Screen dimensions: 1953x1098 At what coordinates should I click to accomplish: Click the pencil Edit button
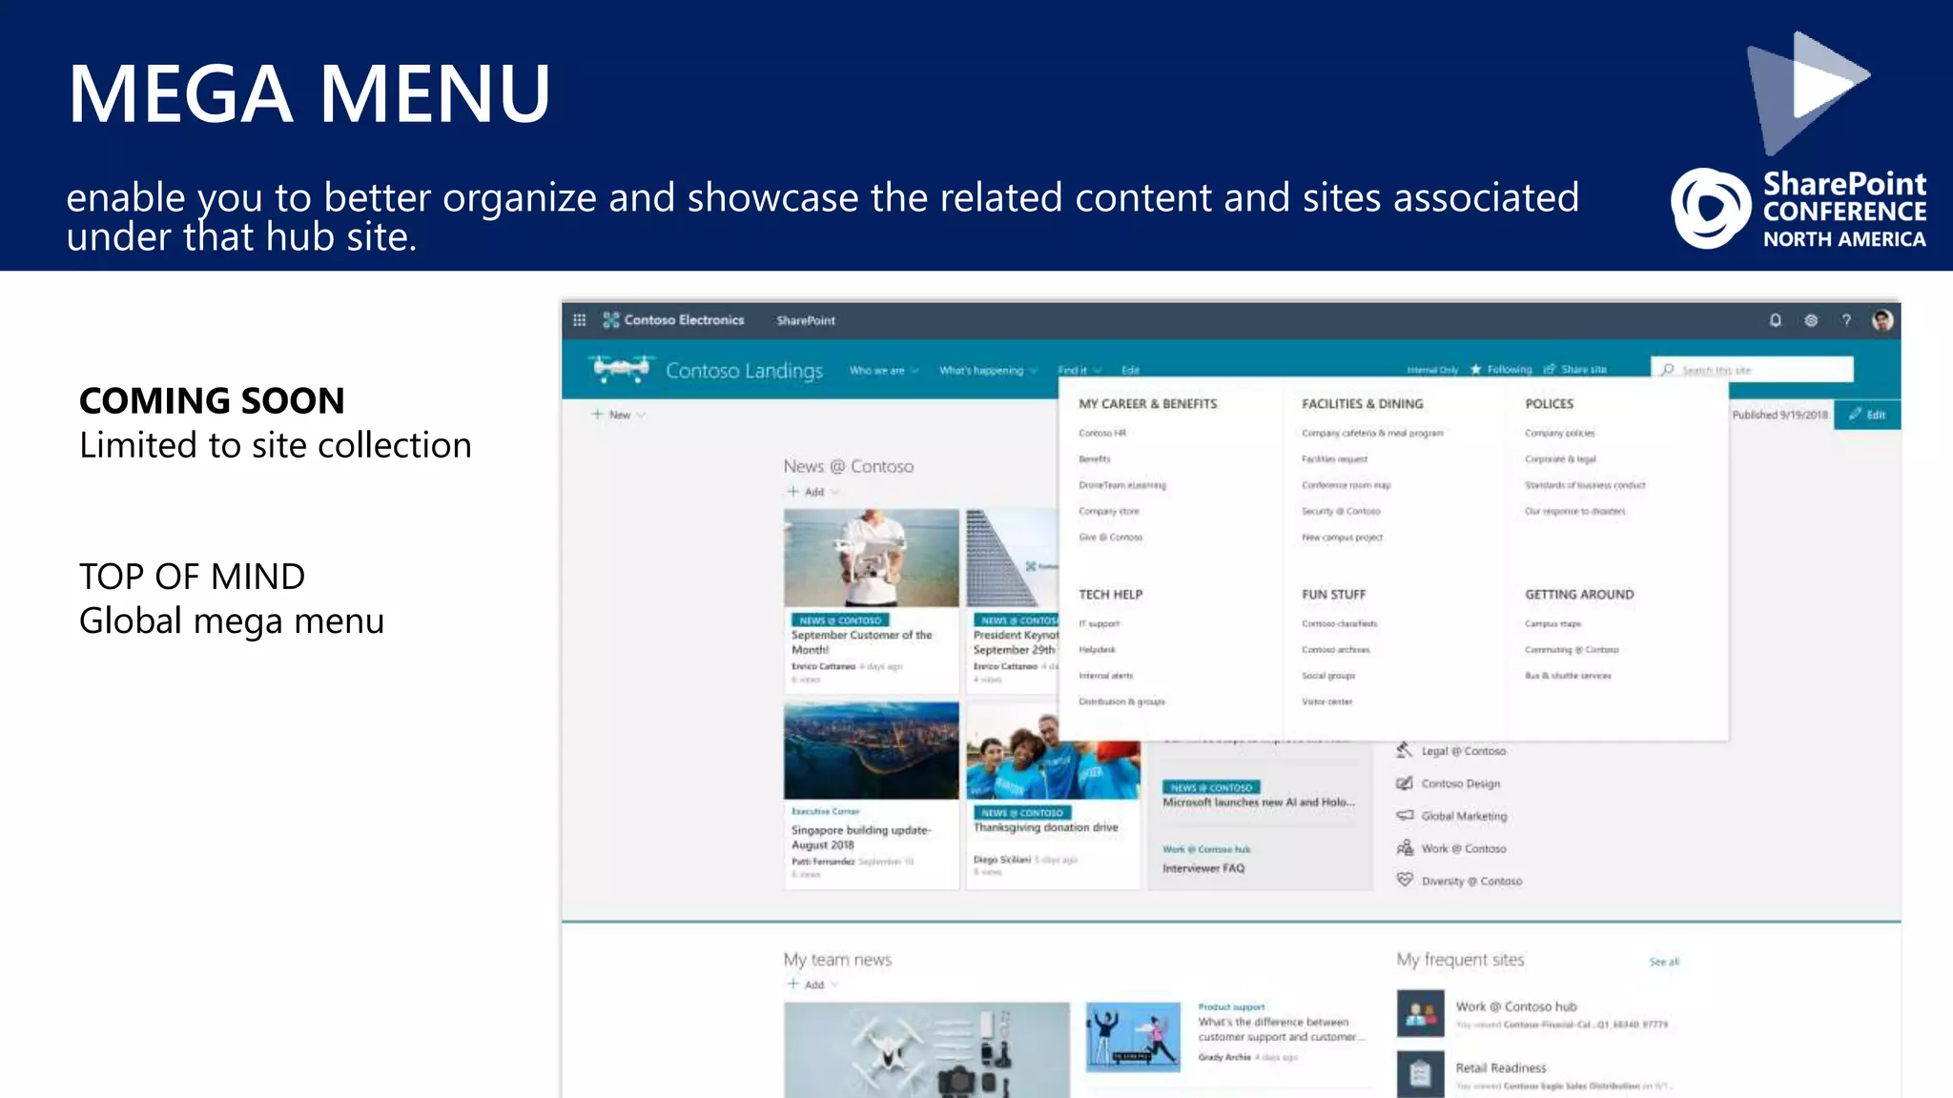(1867, 415)
